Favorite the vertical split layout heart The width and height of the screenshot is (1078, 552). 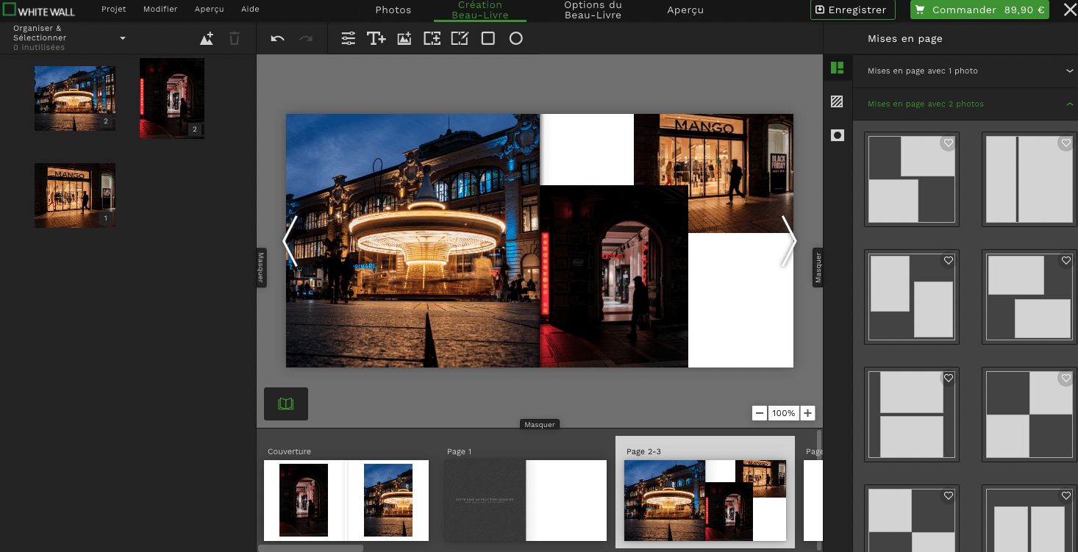1066,143
